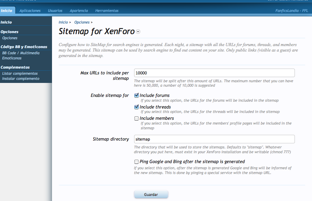Image resolution: width=312 pixels, height=201 pixels.
Task: Click the Guardar button
Action: tap(151, 195)
